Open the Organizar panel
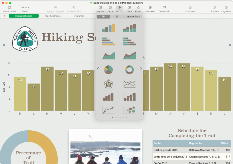 (226, 8)
